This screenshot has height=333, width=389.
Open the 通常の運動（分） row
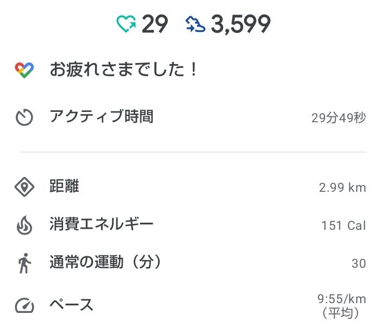[106, 263]
